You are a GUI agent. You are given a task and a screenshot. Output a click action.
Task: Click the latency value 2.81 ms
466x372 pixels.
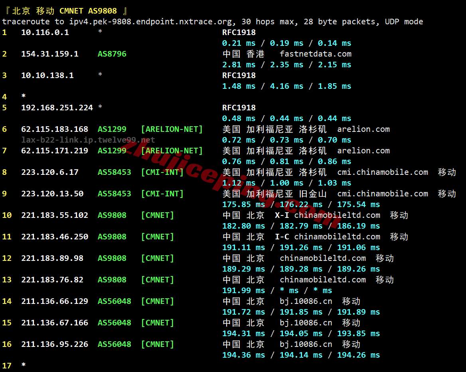(x=239, y=65)
